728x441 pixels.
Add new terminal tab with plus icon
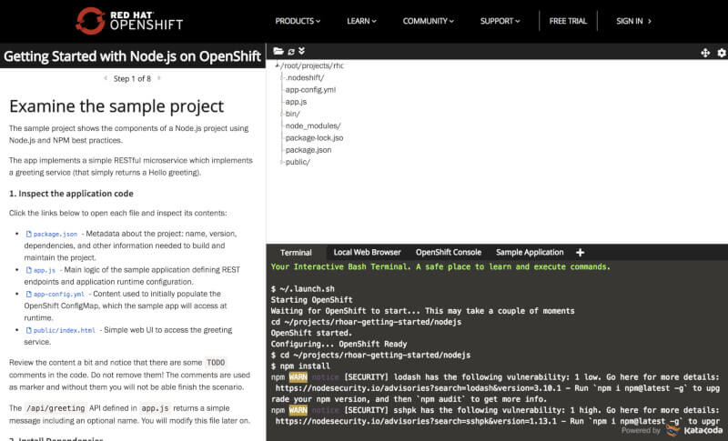pos(580,252)
